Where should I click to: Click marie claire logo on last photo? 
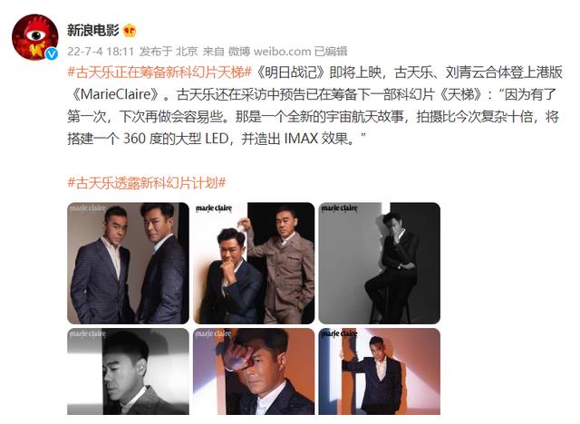point(339,334)
